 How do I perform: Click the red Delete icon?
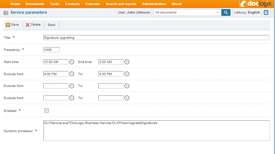28,25
